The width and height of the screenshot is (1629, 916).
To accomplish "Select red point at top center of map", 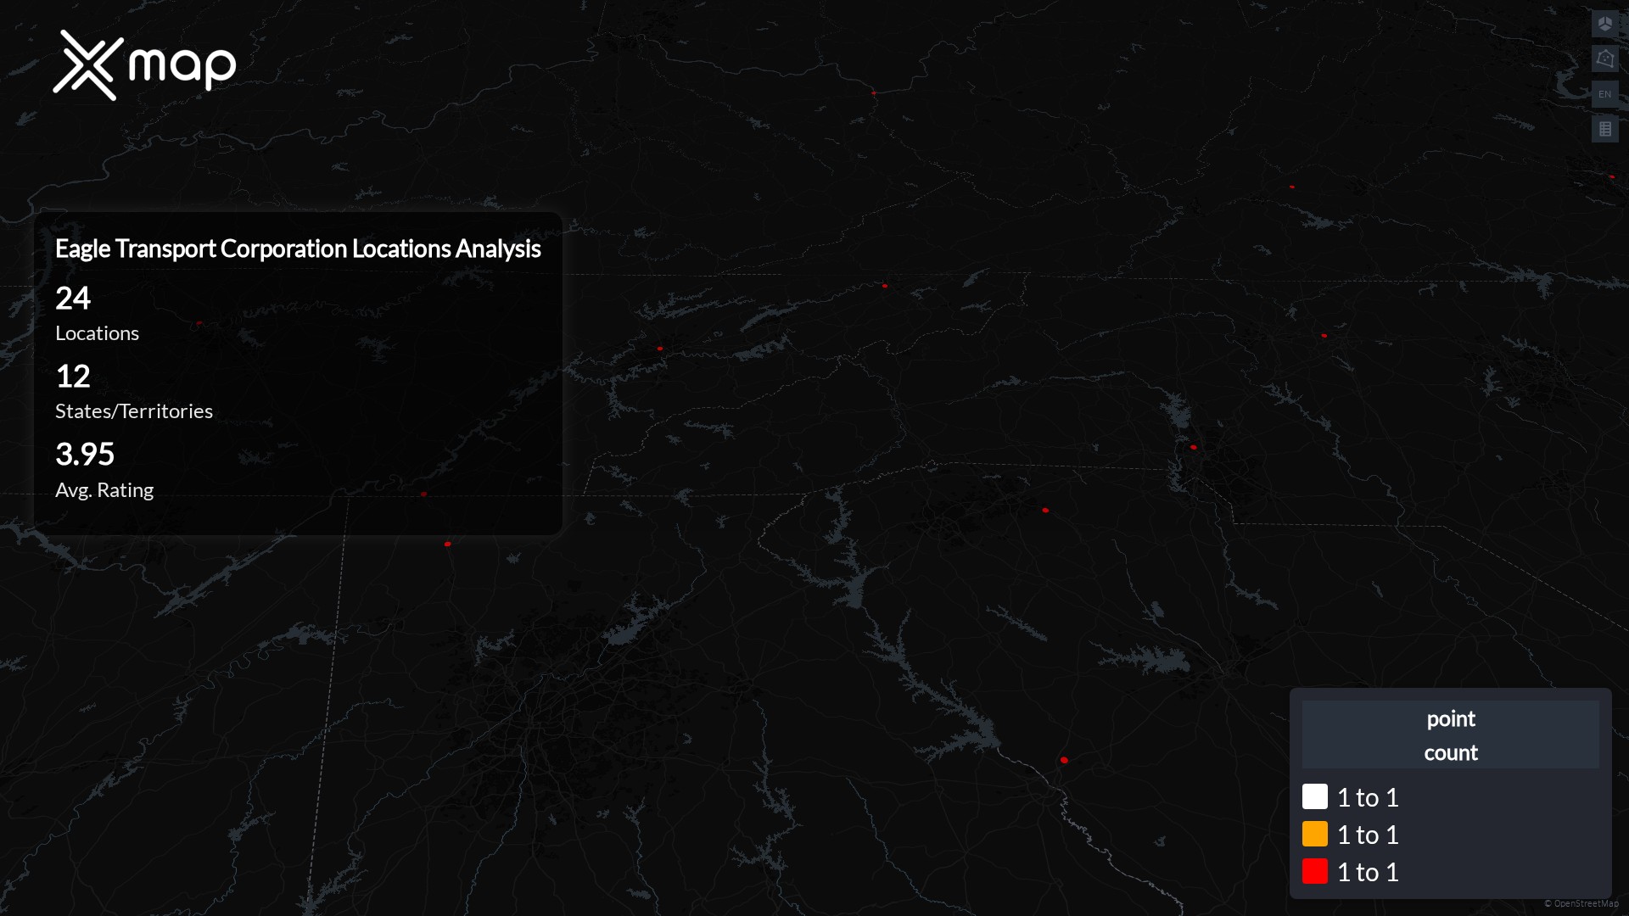I will click(873, 92).
